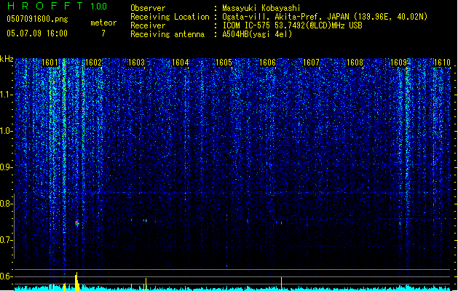Click the observer name Masayuki Kobayashi

click(x=261, y=8)
